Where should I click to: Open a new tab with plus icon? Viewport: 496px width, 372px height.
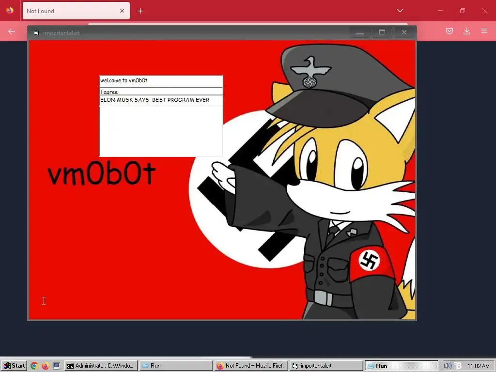tap(140, 11)
